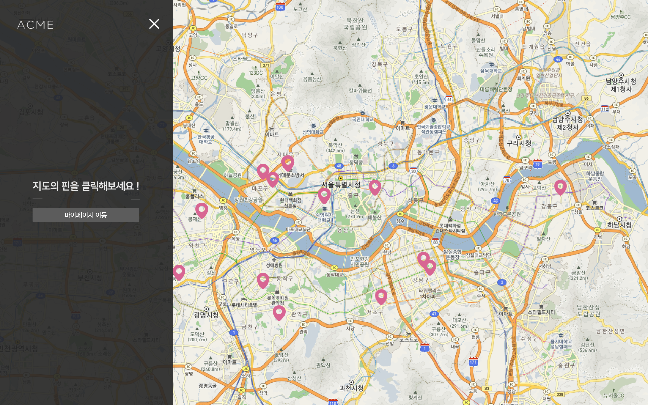Click the 남한산성 도립공원 label
This screenshot has height=405, width=648.
(588, 310)
